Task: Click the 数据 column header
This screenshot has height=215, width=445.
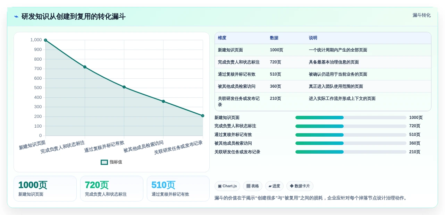Action: (274, 38)
